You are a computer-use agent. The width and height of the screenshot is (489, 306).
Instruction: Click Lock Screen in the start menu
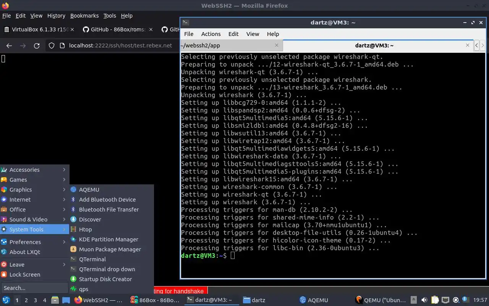(x=34, y=275)
